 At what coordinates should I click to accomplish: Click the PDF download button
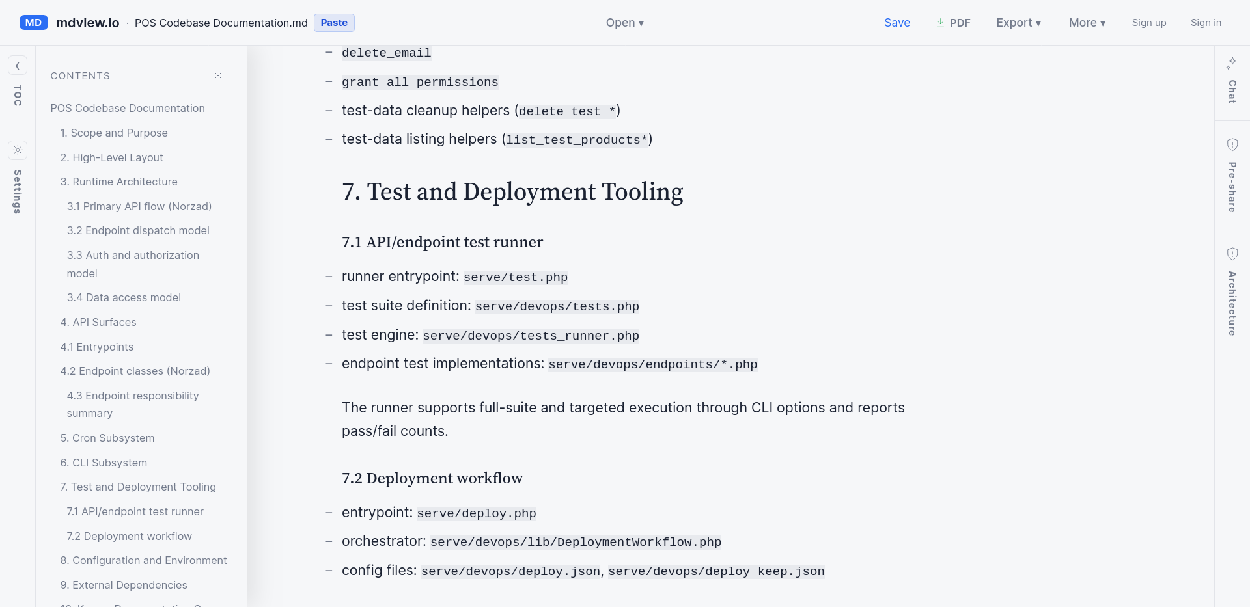(954, 23)
